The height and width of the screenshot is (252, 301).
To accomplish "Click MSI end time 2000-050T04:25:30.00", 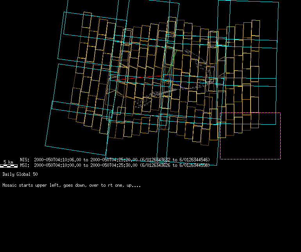I will tap(114, 165).
